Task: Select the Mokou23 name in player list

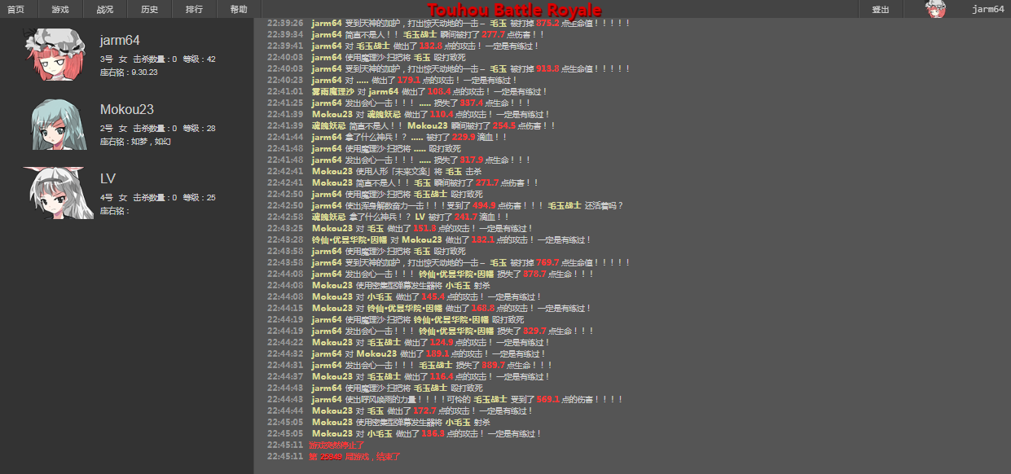Action: (x=127, y=109)
